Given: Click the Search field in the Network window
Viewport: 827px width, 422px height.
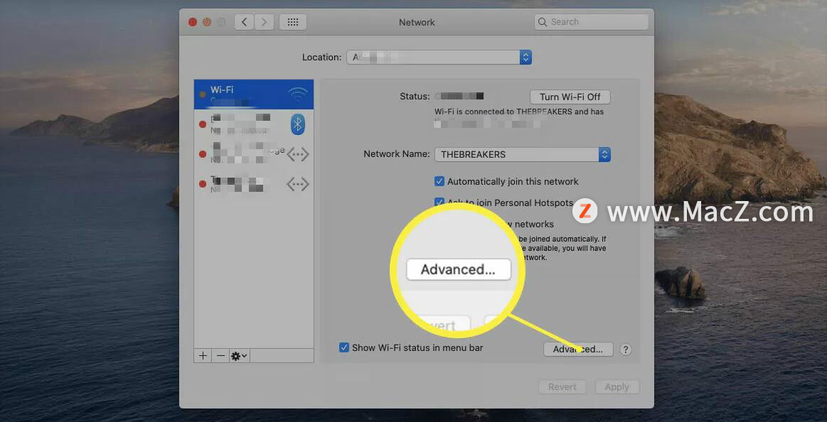Looking at the screenshot, I should 591,22.
